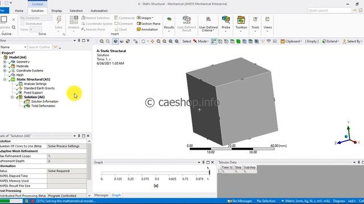Image resolution: width=364 pixels, height=204 pixels.
Task: Open the Probe tool in ribbon
Action: pyautogui.click(x=226, y=23)
